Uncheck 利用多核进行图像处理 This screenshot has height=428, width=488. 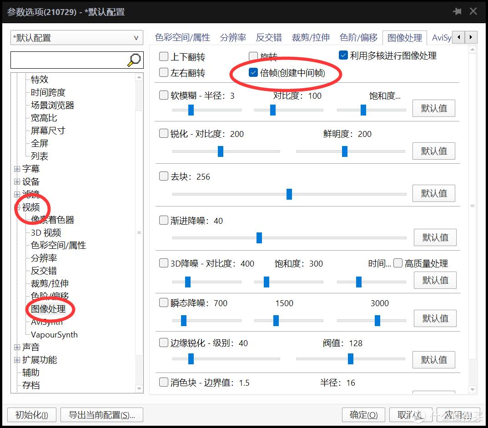(342, 55)
